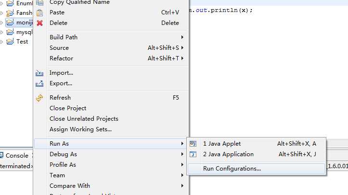Image resolution: width=348 pixels, height=195 pixels.
Task: Select the Profile As menu entry
Action: (x=111, y=165)
